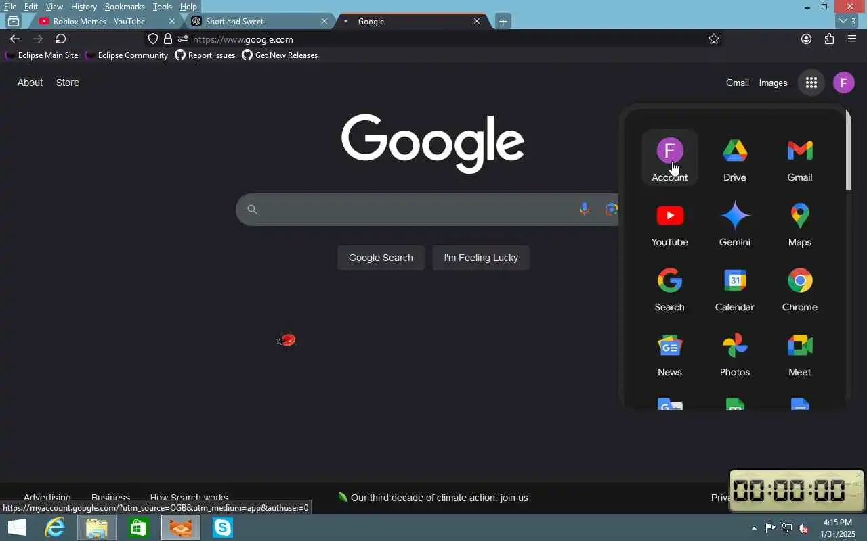867x541 pixels.
Task: Open the browser hamburger application menu
Action: [852, 39]
